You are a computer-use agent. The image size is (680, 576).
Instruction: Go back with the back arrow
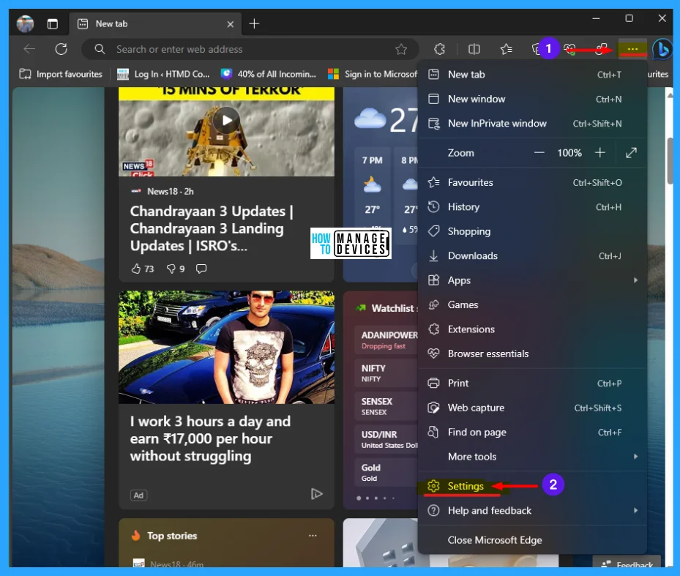[x=29, y=49]
